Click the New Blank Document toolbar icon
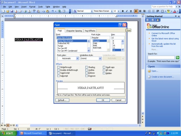Viewport: 181px width, 136px height. pos(3,11)
